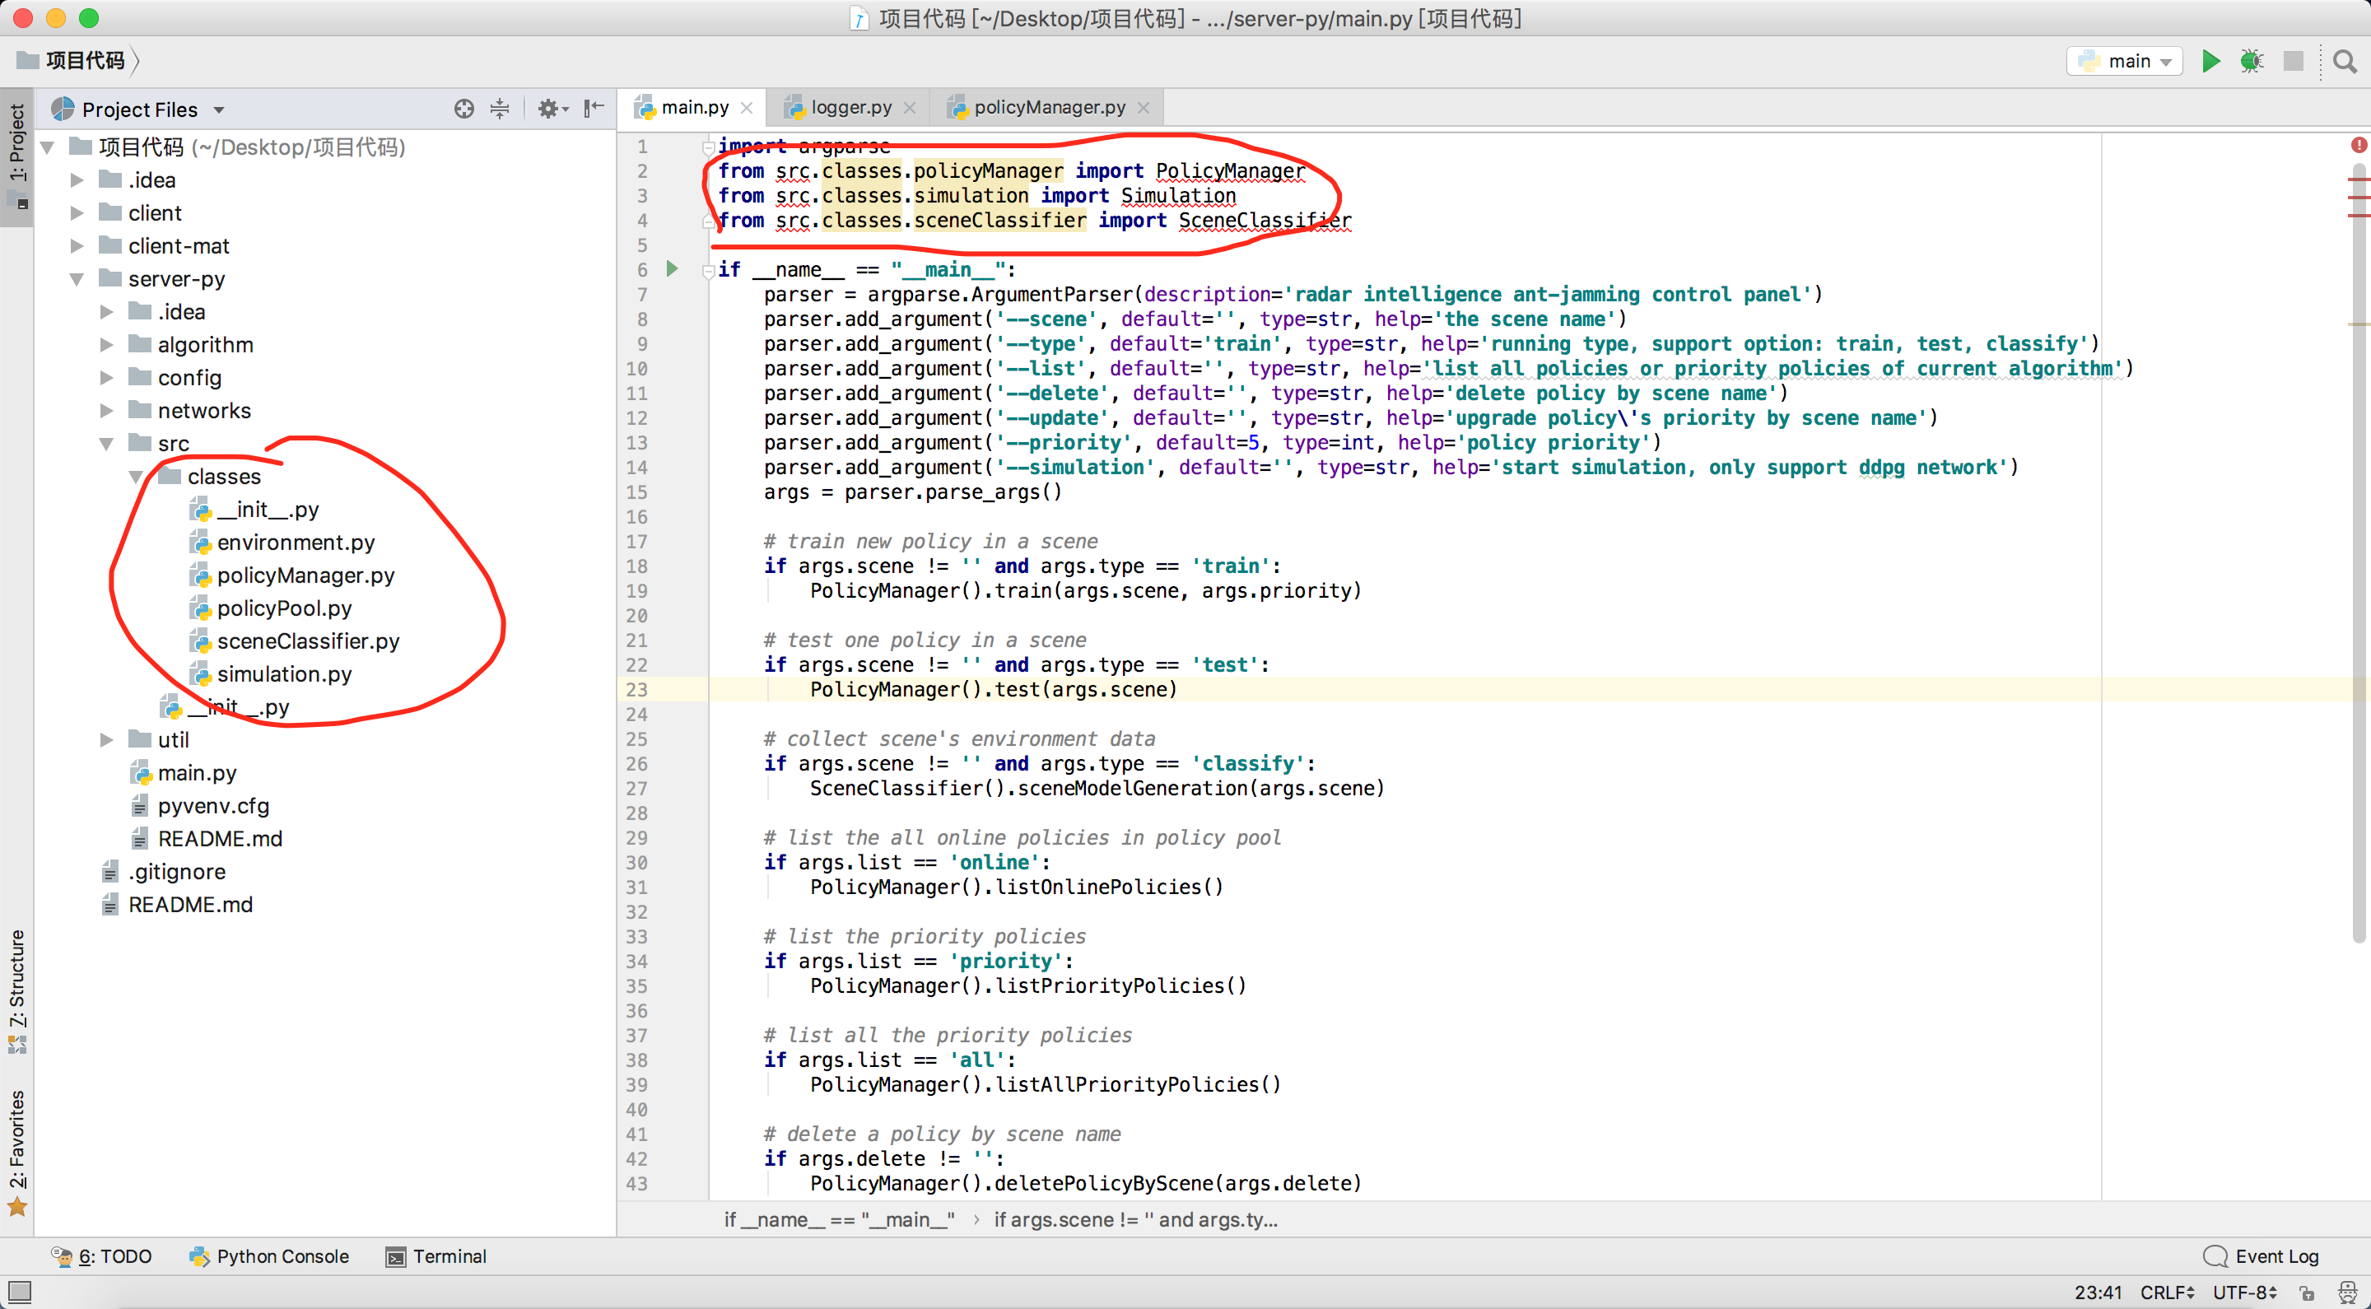This screenshot has height=1309, width=2371.
Task: Click scroll-from-source target icon in Project panel
Action: tap(463, 109)
